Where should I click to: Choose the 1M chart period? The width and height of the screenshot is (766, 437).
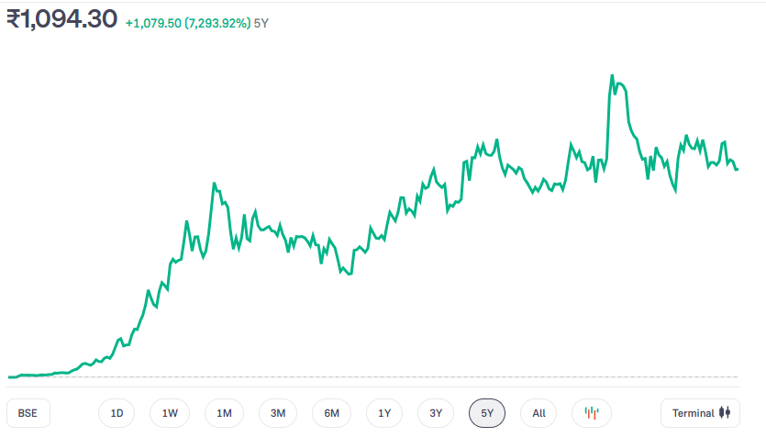(x=224, y=413)
